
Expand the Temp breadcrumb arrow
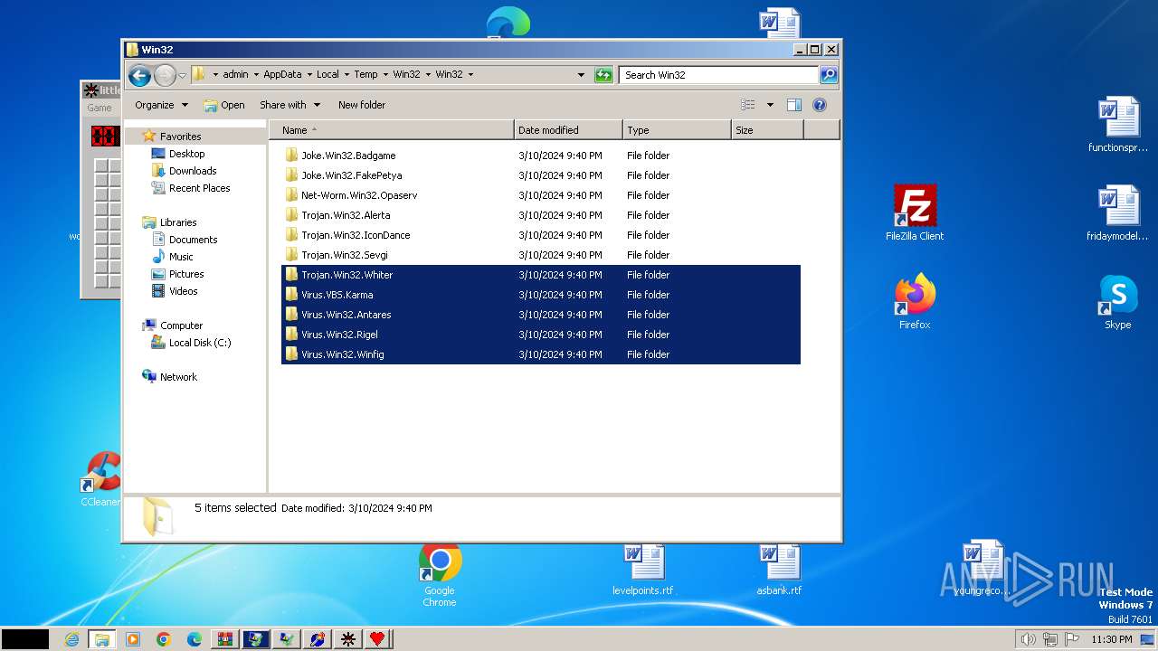coord(384,75)
